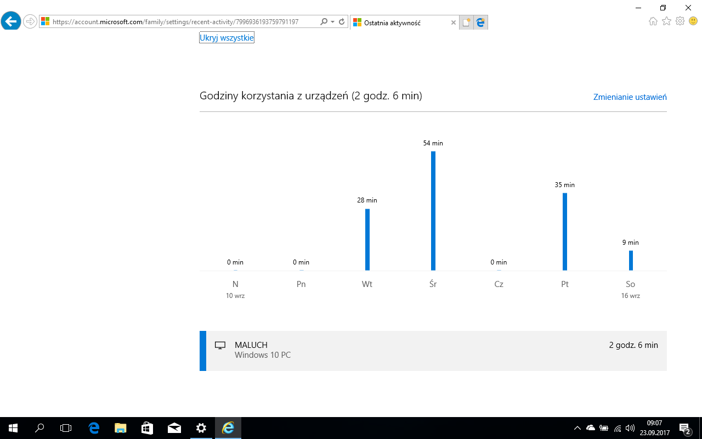Refresh the page with the reload icon
Screen dimensions: 702x439
(x=342, y=22)
